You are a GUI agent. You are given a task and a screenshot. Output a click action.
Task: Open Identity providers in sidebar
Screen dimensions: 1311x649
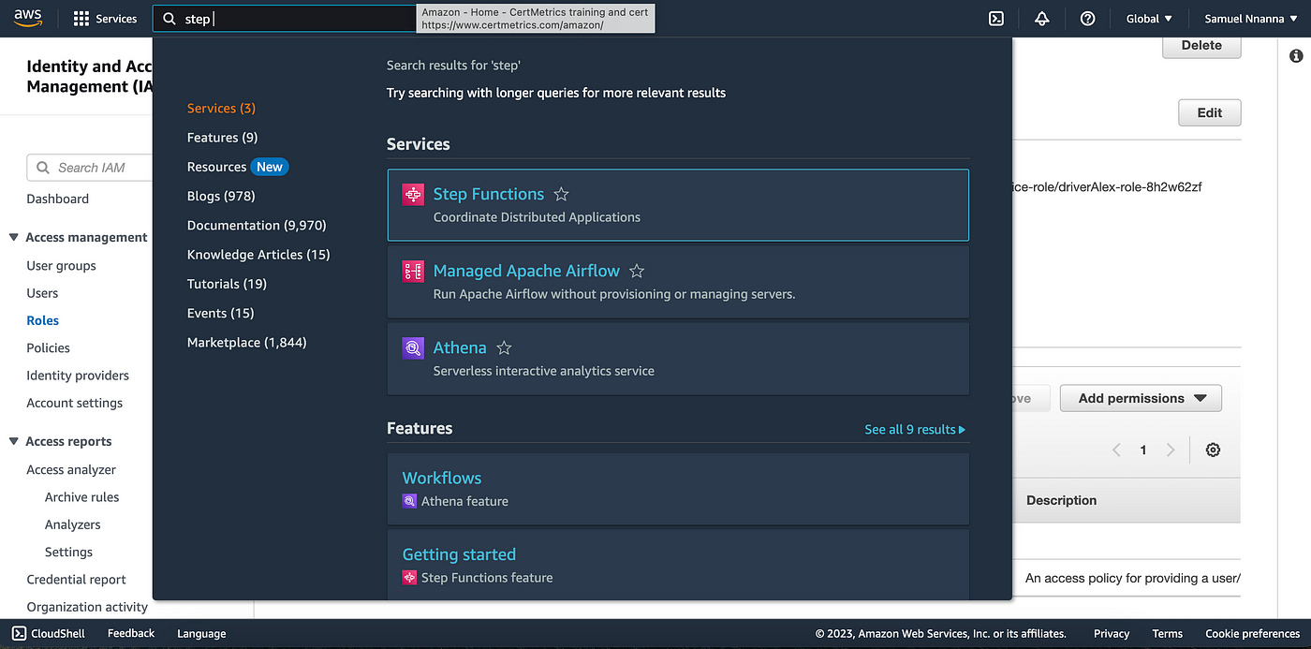tap(78, 375)
